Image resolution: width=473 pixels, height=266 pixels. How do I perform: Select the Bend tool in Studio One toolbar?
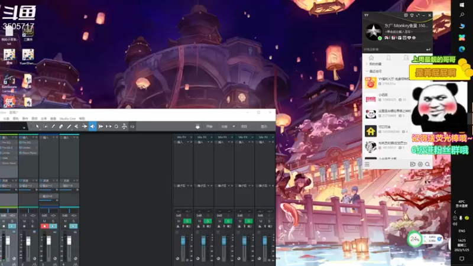coord(85,126)
